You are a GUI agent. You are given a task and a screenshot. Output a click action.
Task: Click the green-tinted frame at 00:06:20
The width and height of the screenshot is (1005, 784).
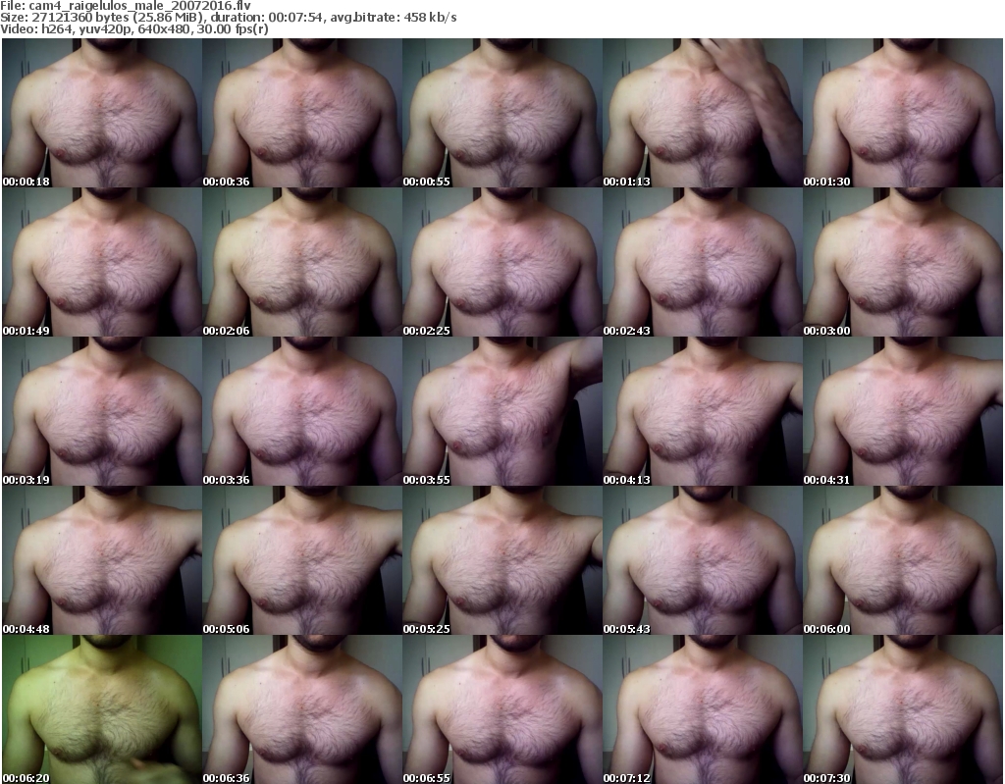[x=102, y=709]
